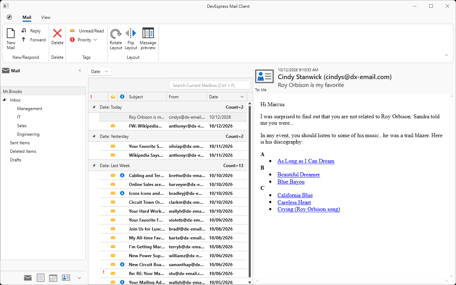456x285 pixels.
Task: Click message list scroll down arrow
Action: tap(250, 282)
